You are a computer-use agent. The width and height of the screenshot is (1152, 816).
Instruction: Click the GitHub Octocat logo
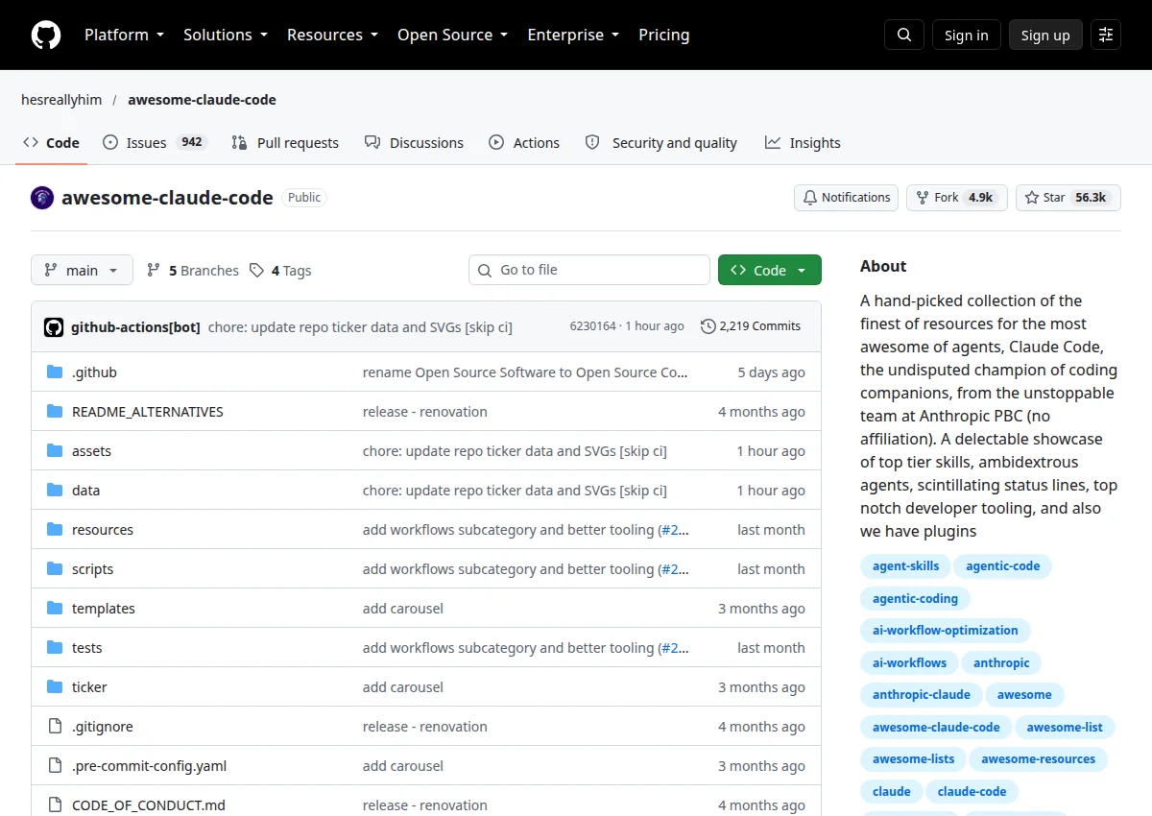pos(46,35)
